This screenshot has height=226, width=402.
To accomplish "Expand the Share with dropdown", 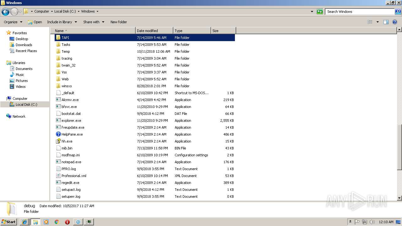I will 94,22.
